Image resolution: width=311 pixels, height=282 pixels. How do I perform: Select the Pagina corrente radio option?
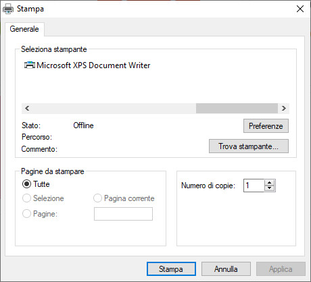pos(97,198)
